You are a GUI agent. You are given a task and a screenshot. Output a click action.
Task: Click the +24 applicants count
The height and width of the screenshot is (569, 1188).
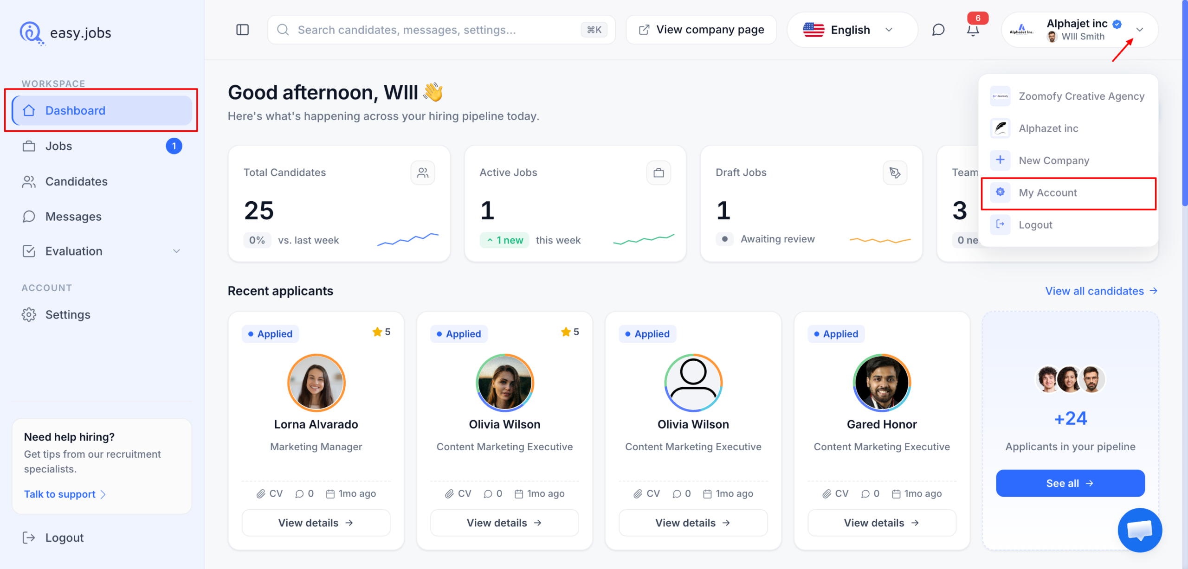click(1071, 419)
